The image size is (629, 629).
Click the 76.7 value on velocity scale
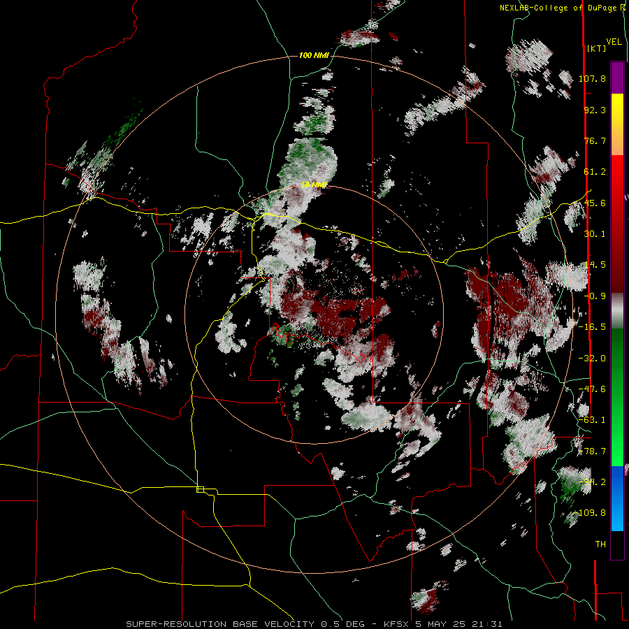tap(595, 140)
